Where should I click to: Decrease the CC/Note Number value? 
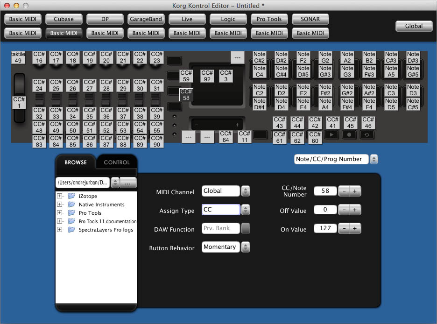click(x=344, y=191)
